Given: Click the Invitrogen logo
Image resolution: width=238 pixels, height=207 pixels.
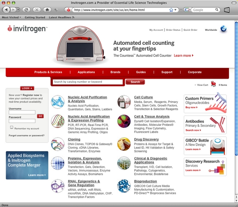Looking at the screenshot, I should [27, 29].
